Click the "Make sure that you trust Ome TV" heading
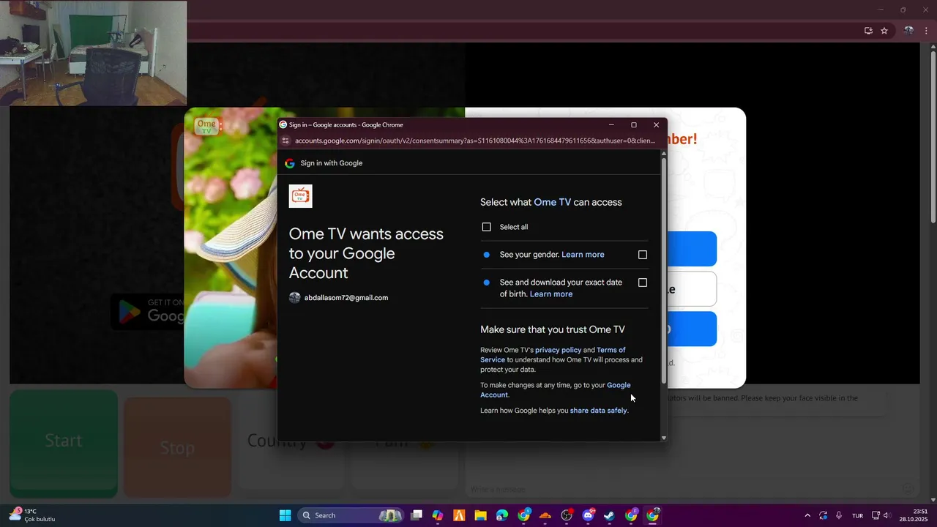The width and height of the screenshot is (937, 527). click(553, 330)
